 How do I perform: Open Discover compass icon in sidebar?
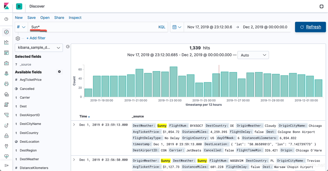coord(7,32)
